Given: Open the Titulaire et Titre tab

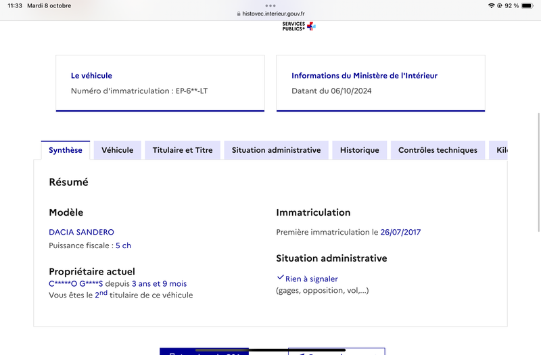Looking at the screenshot, I should point(183,150).
